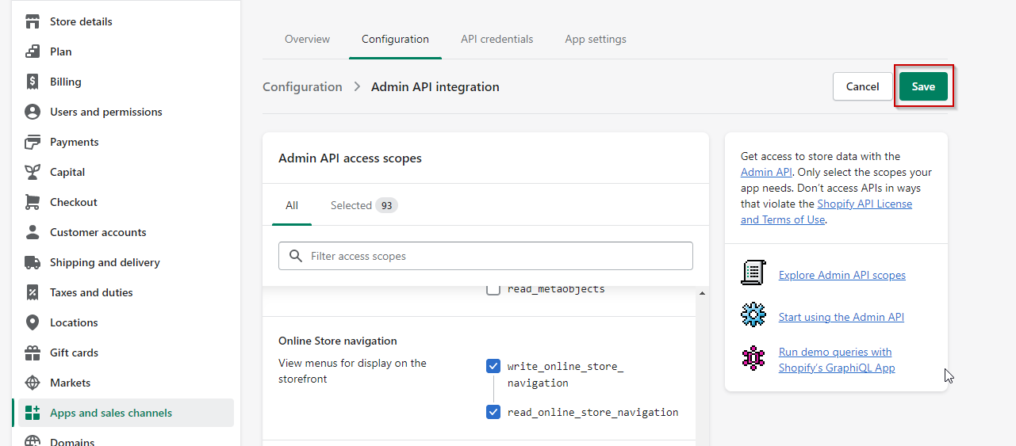Viewport: 1016px width, 446px height.
Task: Click the scopes list scrollbar up arrow
Action: pos(702,294)
